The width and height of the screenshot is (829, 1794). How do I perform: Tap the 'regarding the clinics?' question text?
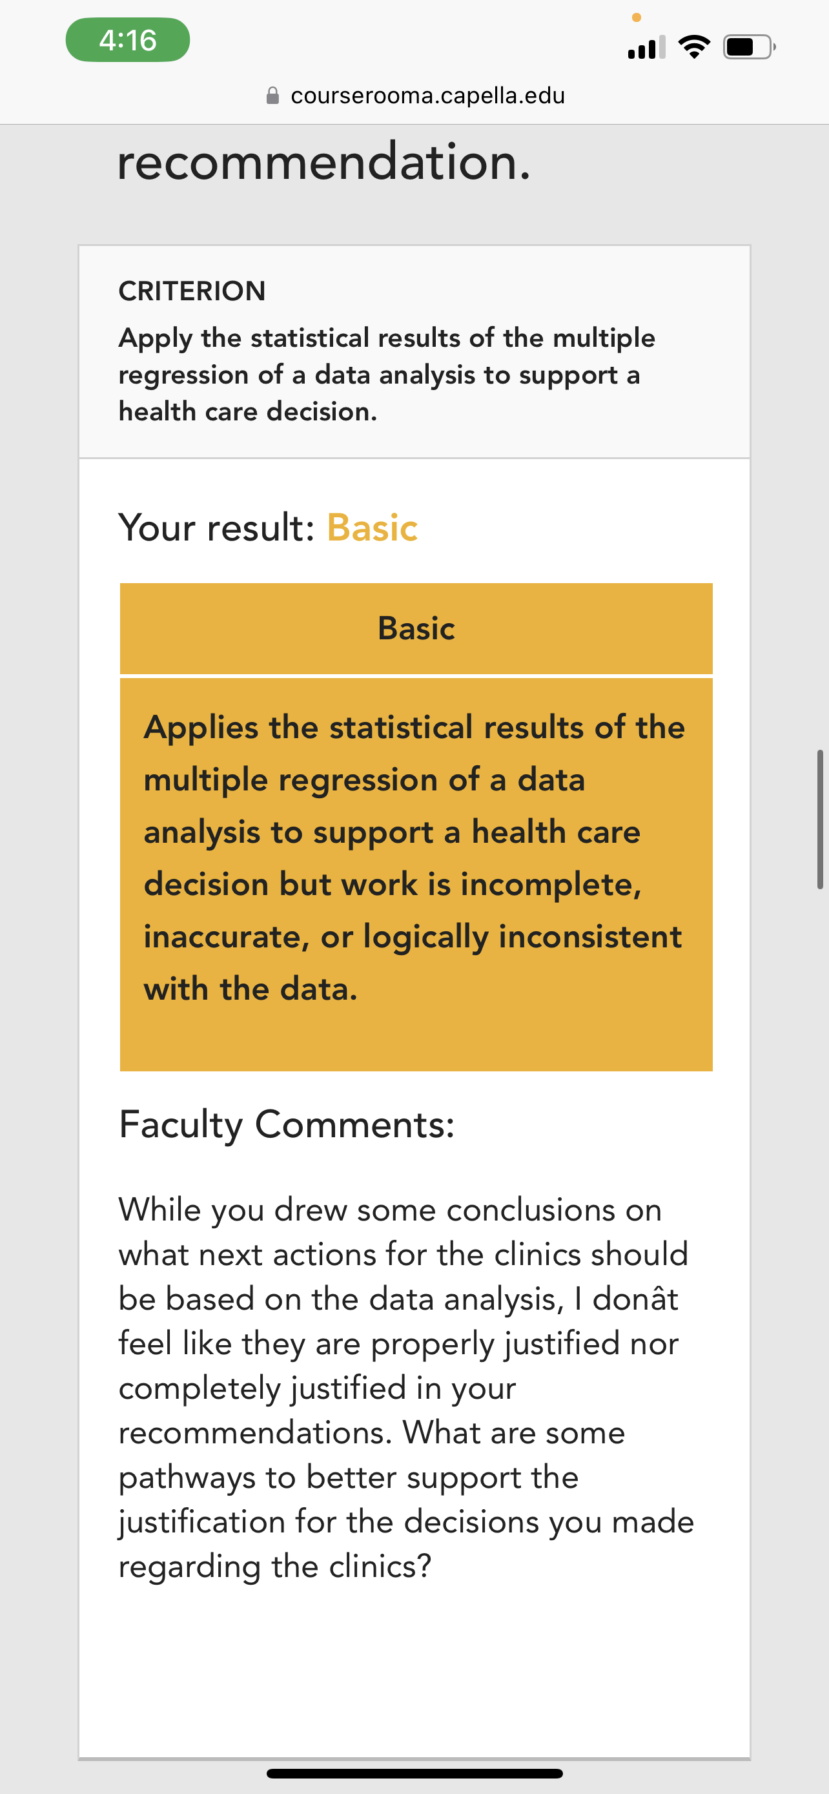pyautogui.click(x=275, y=1566)
